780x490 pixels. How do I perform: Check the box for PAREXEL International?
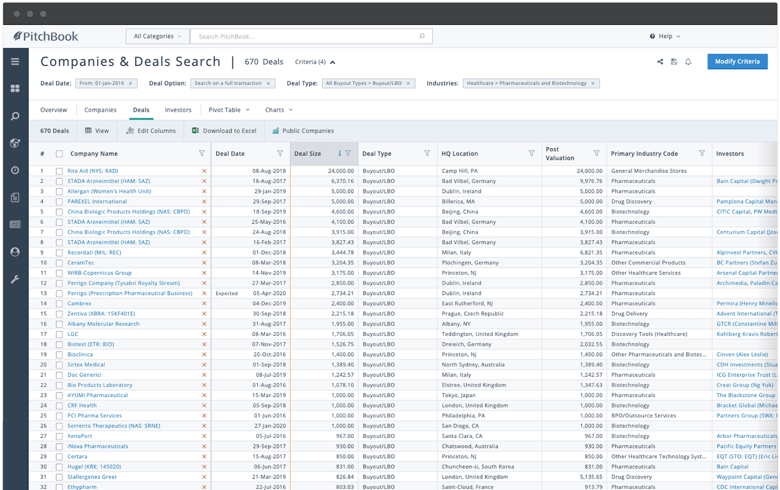click(59, 201)
